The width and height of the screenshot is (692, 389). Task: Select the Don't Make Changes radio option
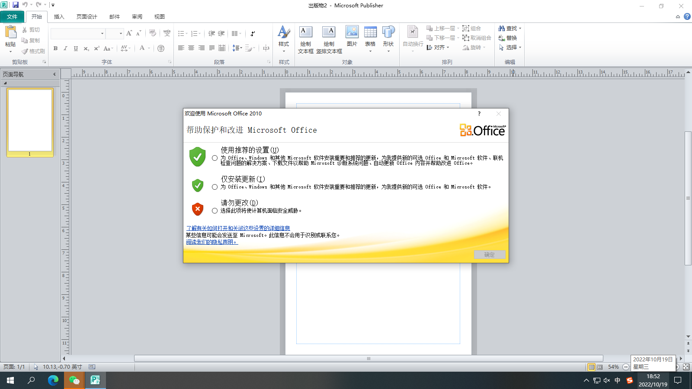coord(215,211)
